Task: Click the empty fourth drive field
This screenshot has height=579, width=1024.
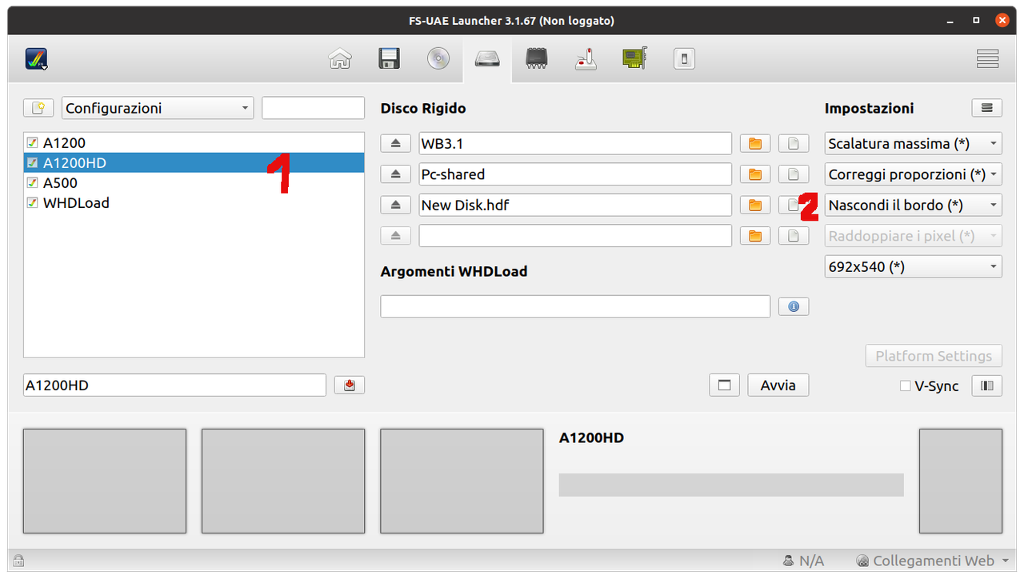Action: (575, 236)
